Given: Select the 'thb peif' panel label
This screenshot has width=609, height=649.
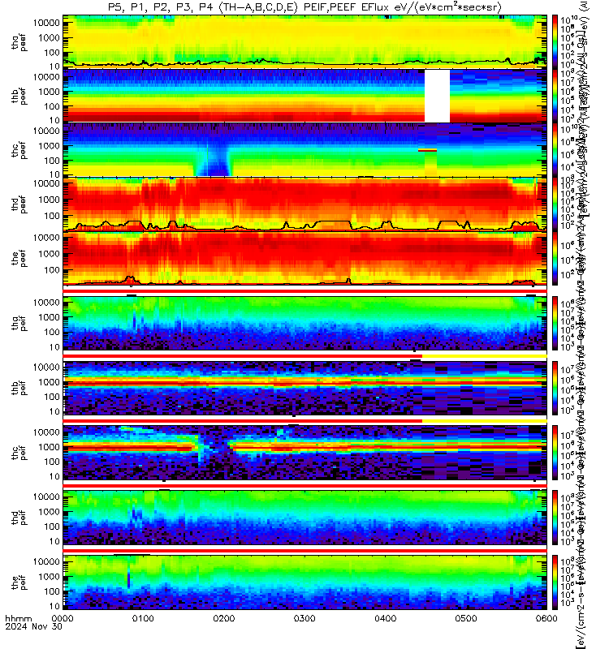Looking at the screenshot, I should pos(19,388).
